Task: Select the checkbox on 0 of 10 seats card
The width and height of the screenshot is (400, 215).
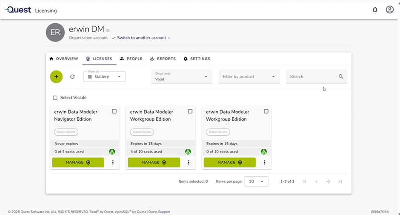Action: 266,111
